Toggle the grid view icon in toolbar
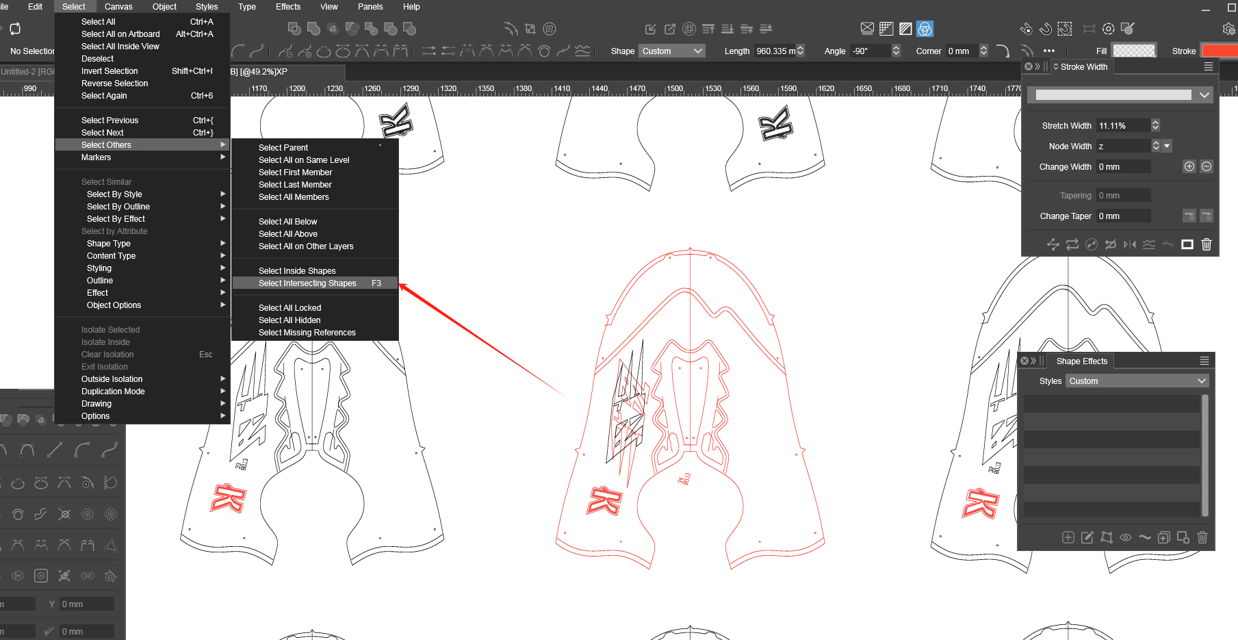Viewport: 1238px width, 640px height. click(886, 29)
